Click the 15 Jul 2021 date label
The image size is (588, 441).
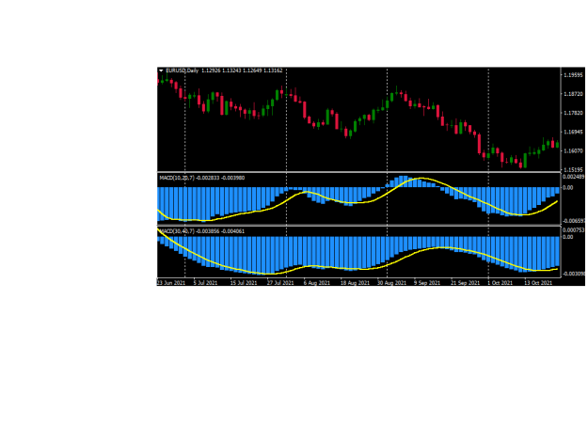244,283
